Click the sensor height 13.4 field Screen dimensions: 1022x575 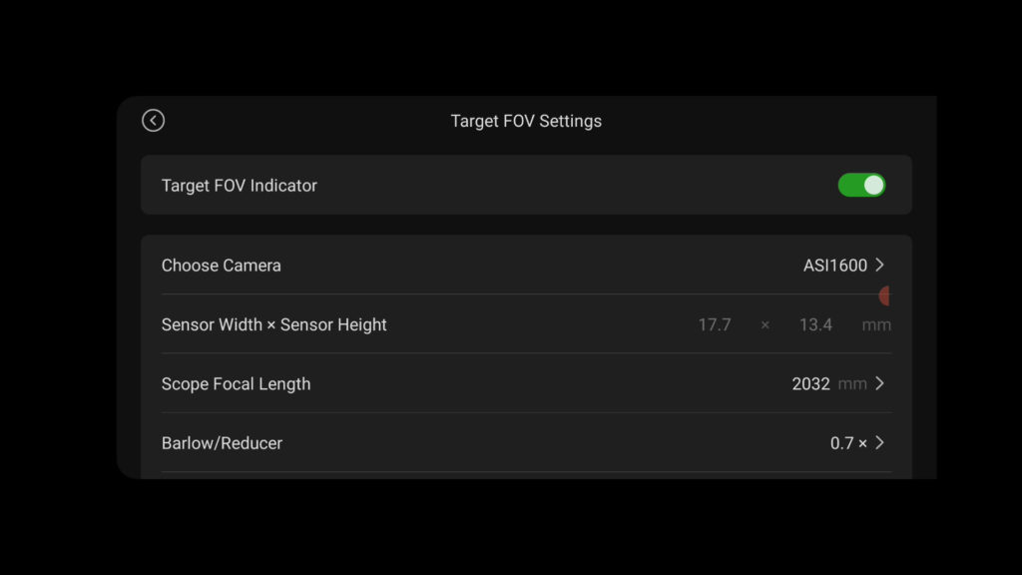pyautogui.click(x=815, y=324)
